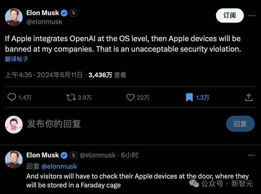Click the 订阅 subscribe button
The height and width of the screenshot is (194, 261).
(x=230, y=15)
